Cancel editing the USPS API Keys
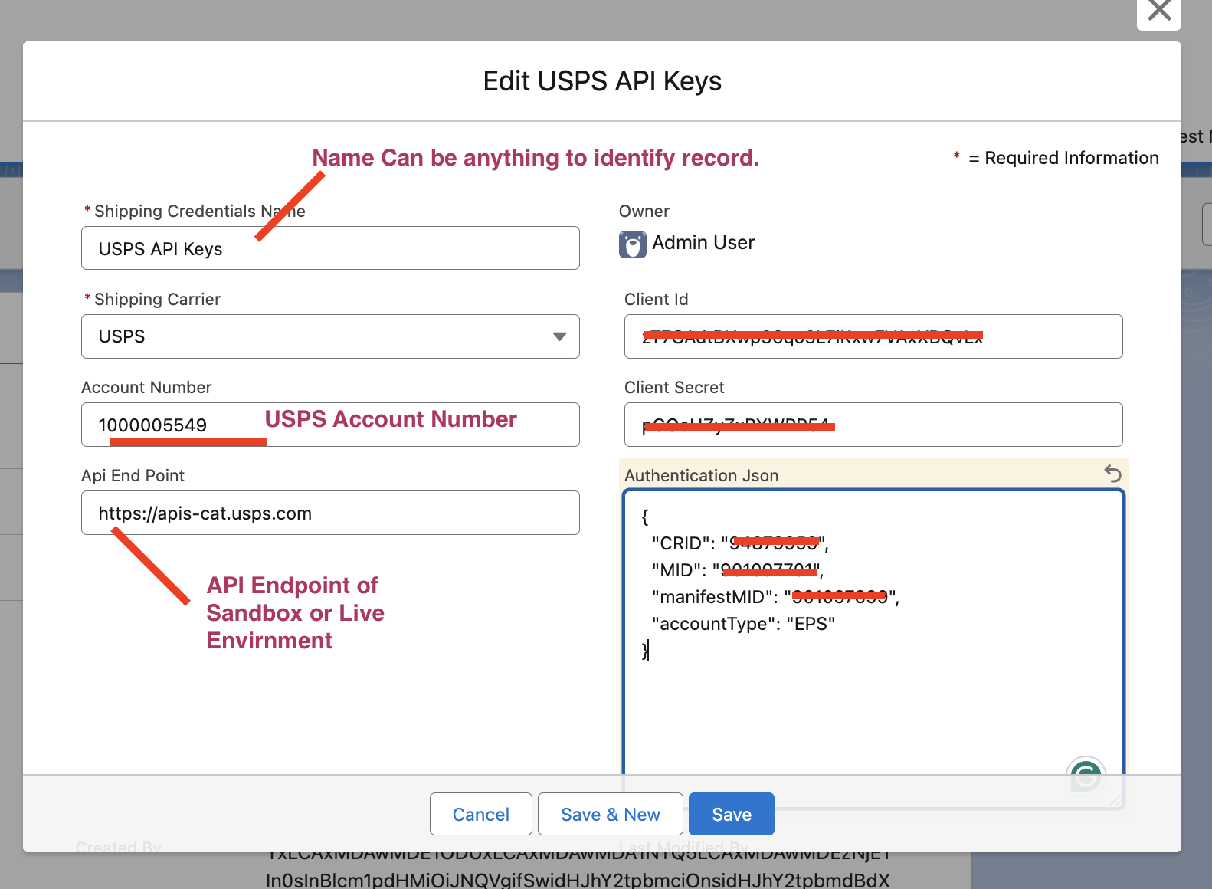 coord(481,814)
